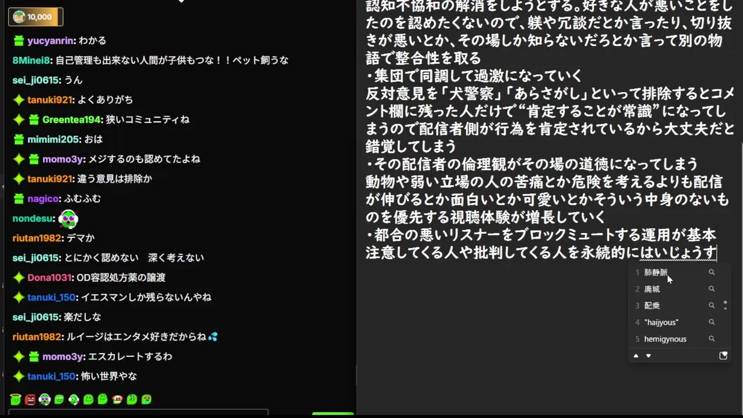Click the editor line ・その配信者の倫理観がその場の道徳になってしまう
The image size is (743, 418).
(x=532, y=164)
